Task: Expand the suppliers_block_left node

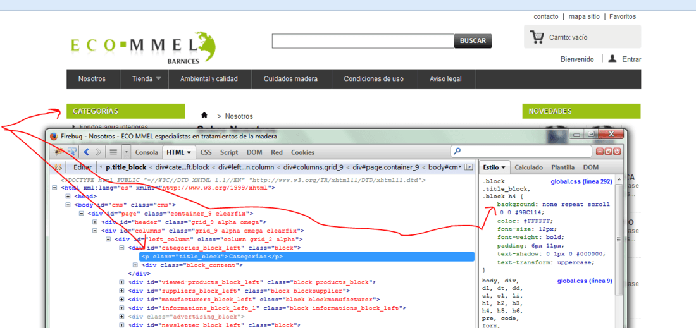Action: pyautogui.click(x=122, y=291)
